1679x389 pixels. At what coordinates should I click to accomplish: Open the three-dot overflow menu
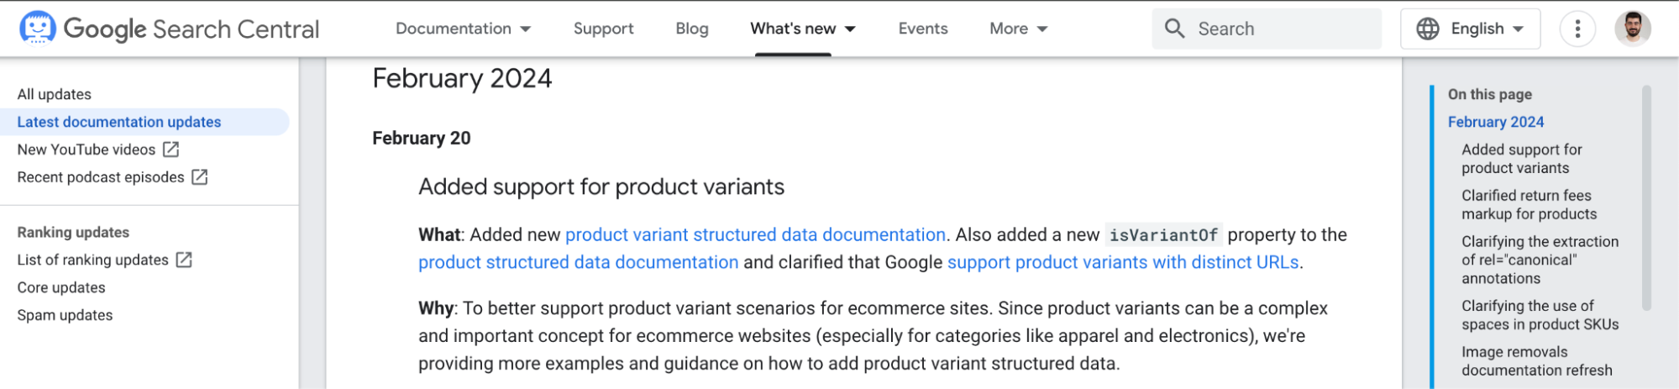point(1577,29)
